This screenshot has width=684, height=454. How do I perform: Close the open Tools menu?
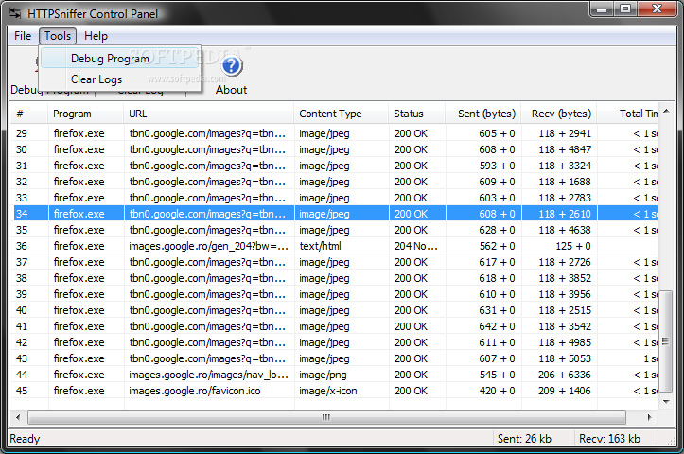(58, 36)
